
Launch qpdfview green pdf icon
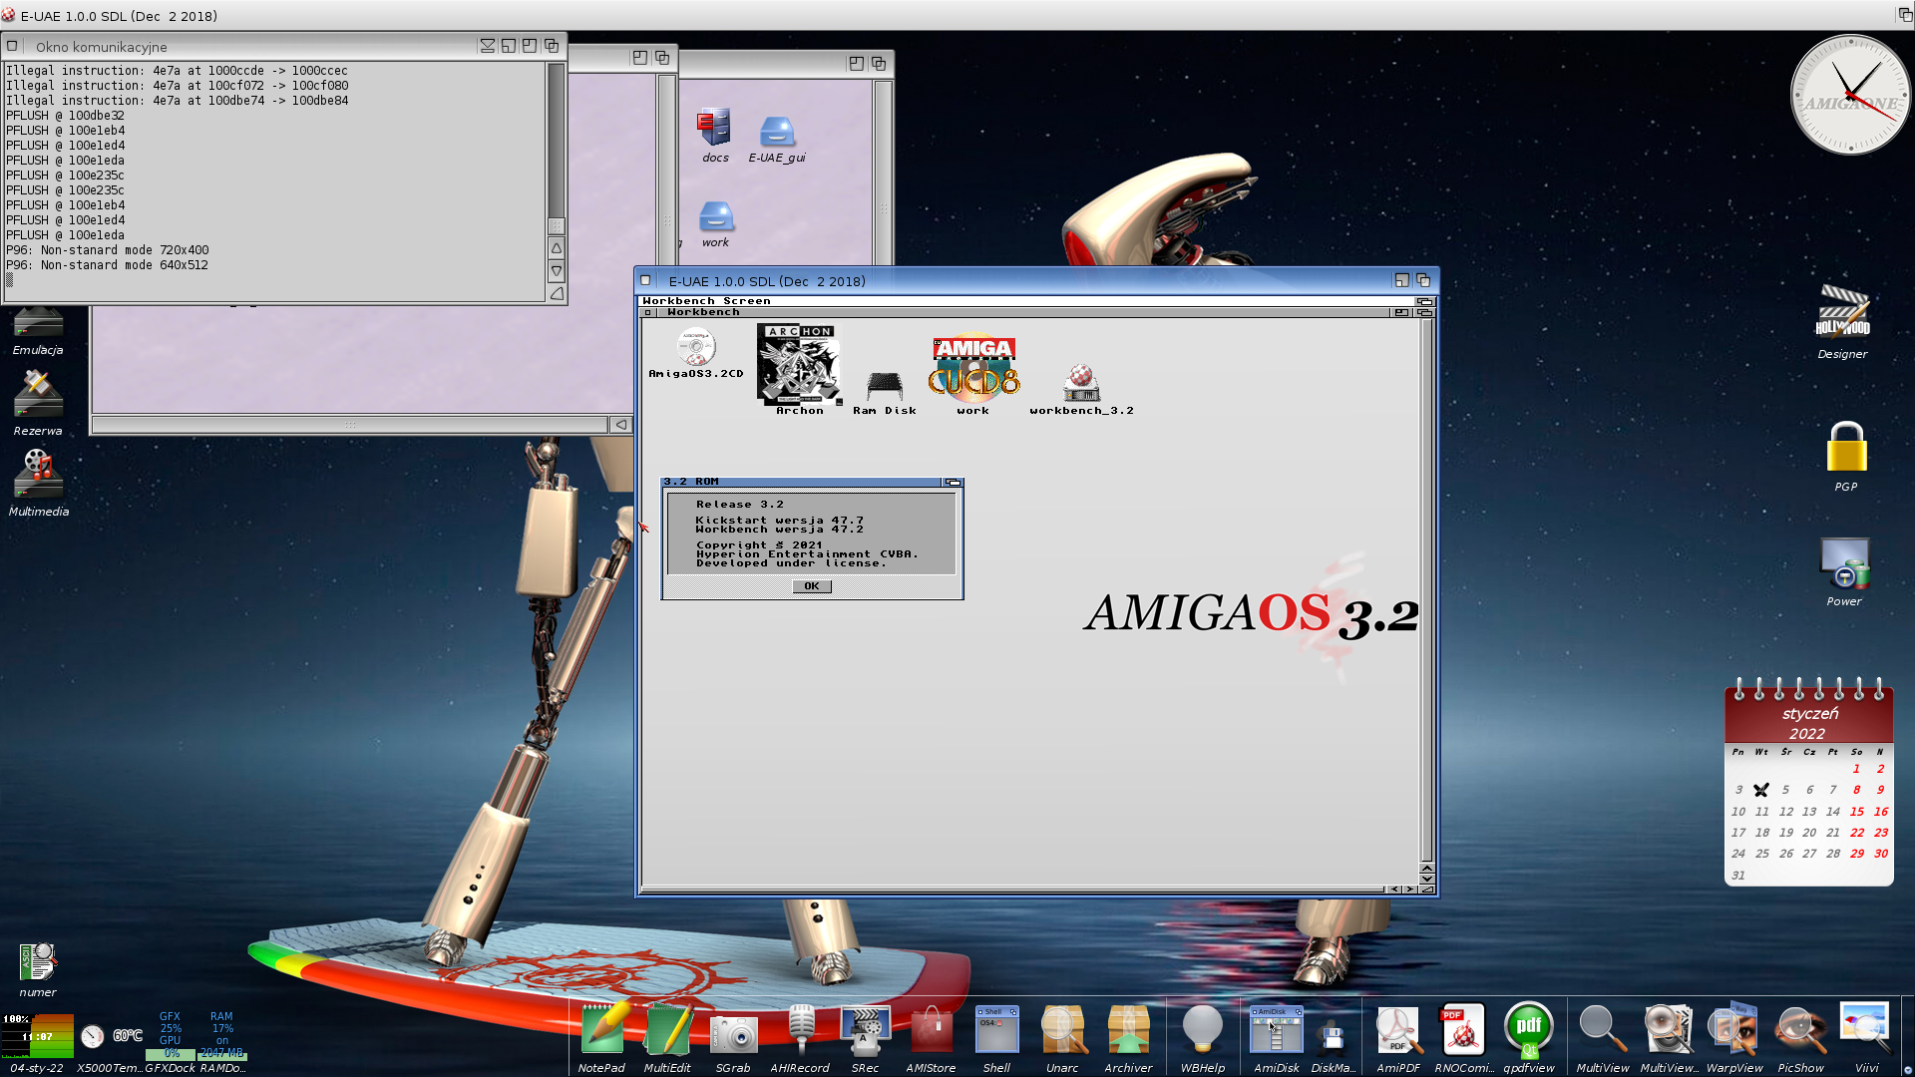pyautogui.click(x=1529, y=1030)
